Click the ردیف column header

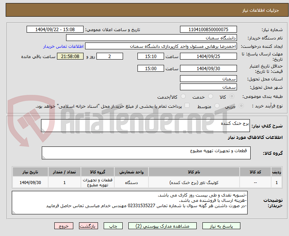(276, 172)
